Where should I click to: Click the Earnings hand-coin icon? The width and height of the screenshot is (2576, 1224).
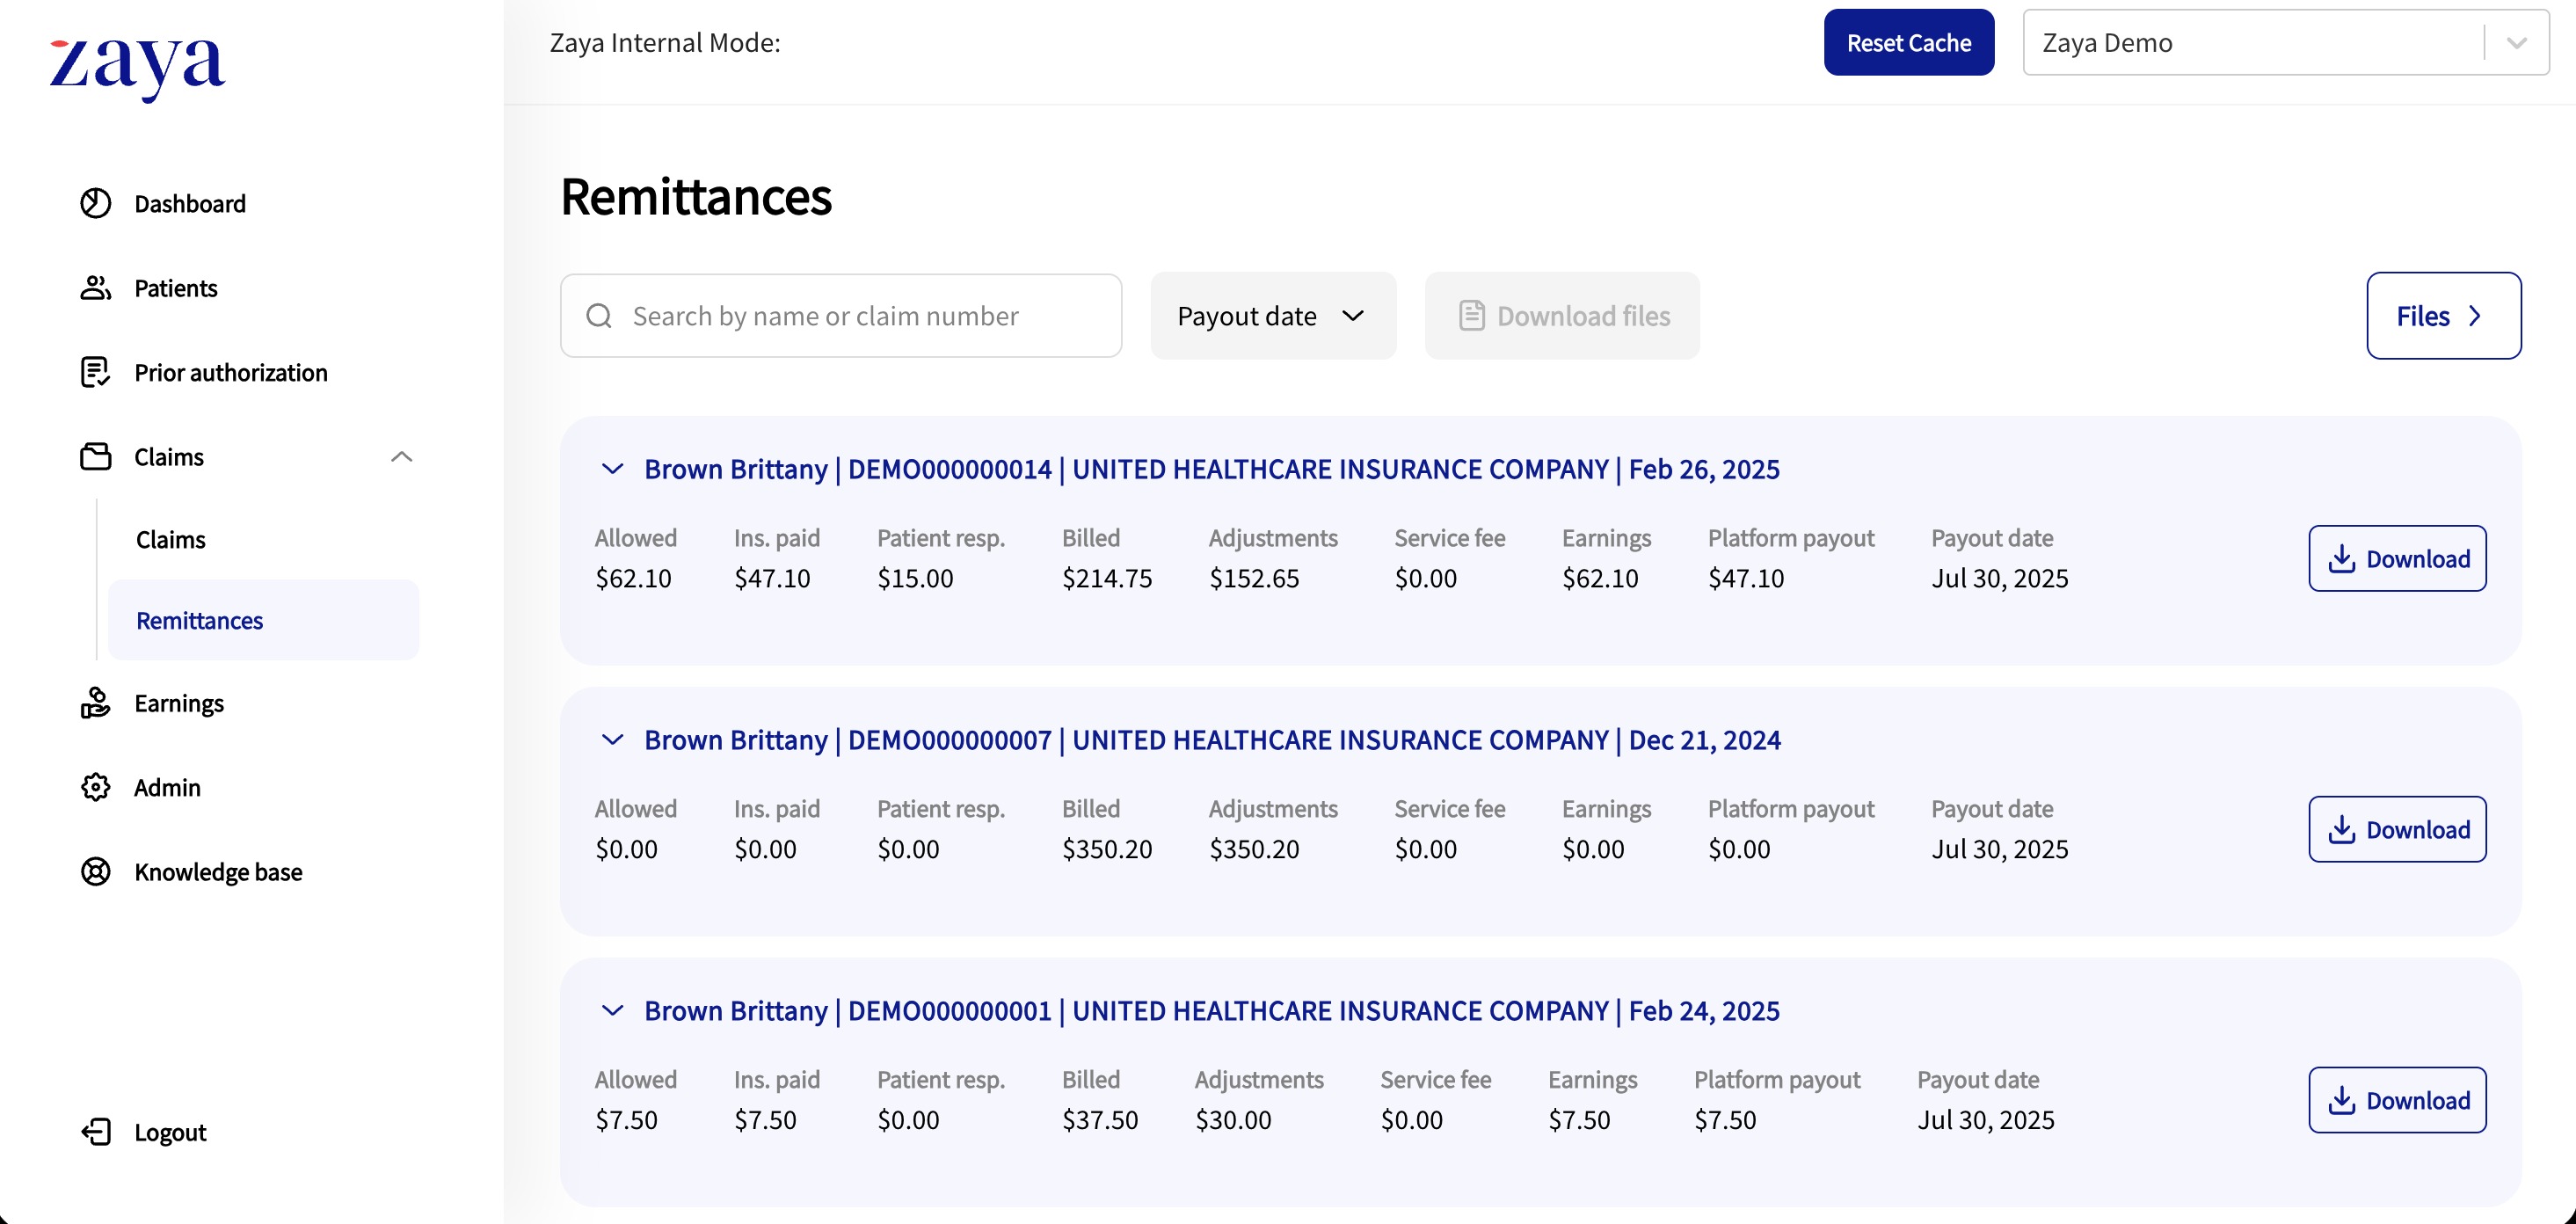coord(95,703)
